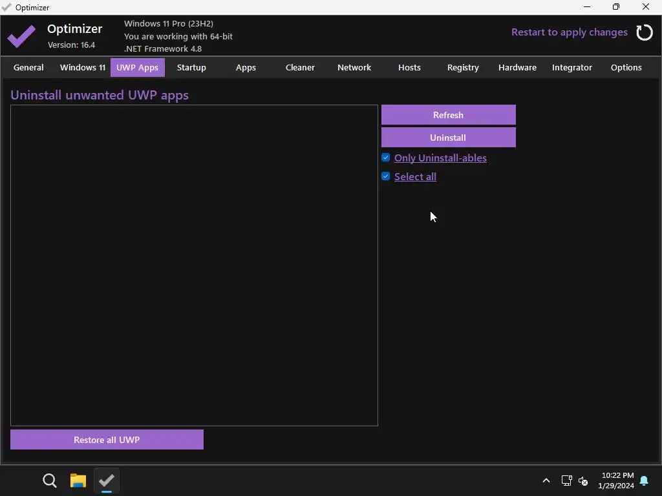Click the Restart to apply changes link
This screenshot has width=662, height=496.
(570, 32)
